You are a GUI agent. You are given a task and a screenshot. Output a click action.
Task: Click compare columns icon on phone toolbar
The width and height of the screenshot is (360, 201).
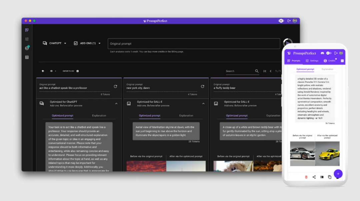click(322, 177)
